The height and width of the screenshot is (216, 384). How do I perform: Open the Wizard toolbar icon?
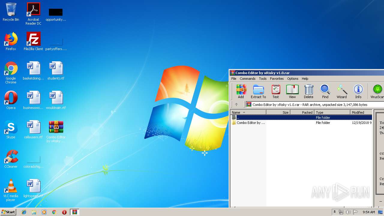[x=342, y=91]
